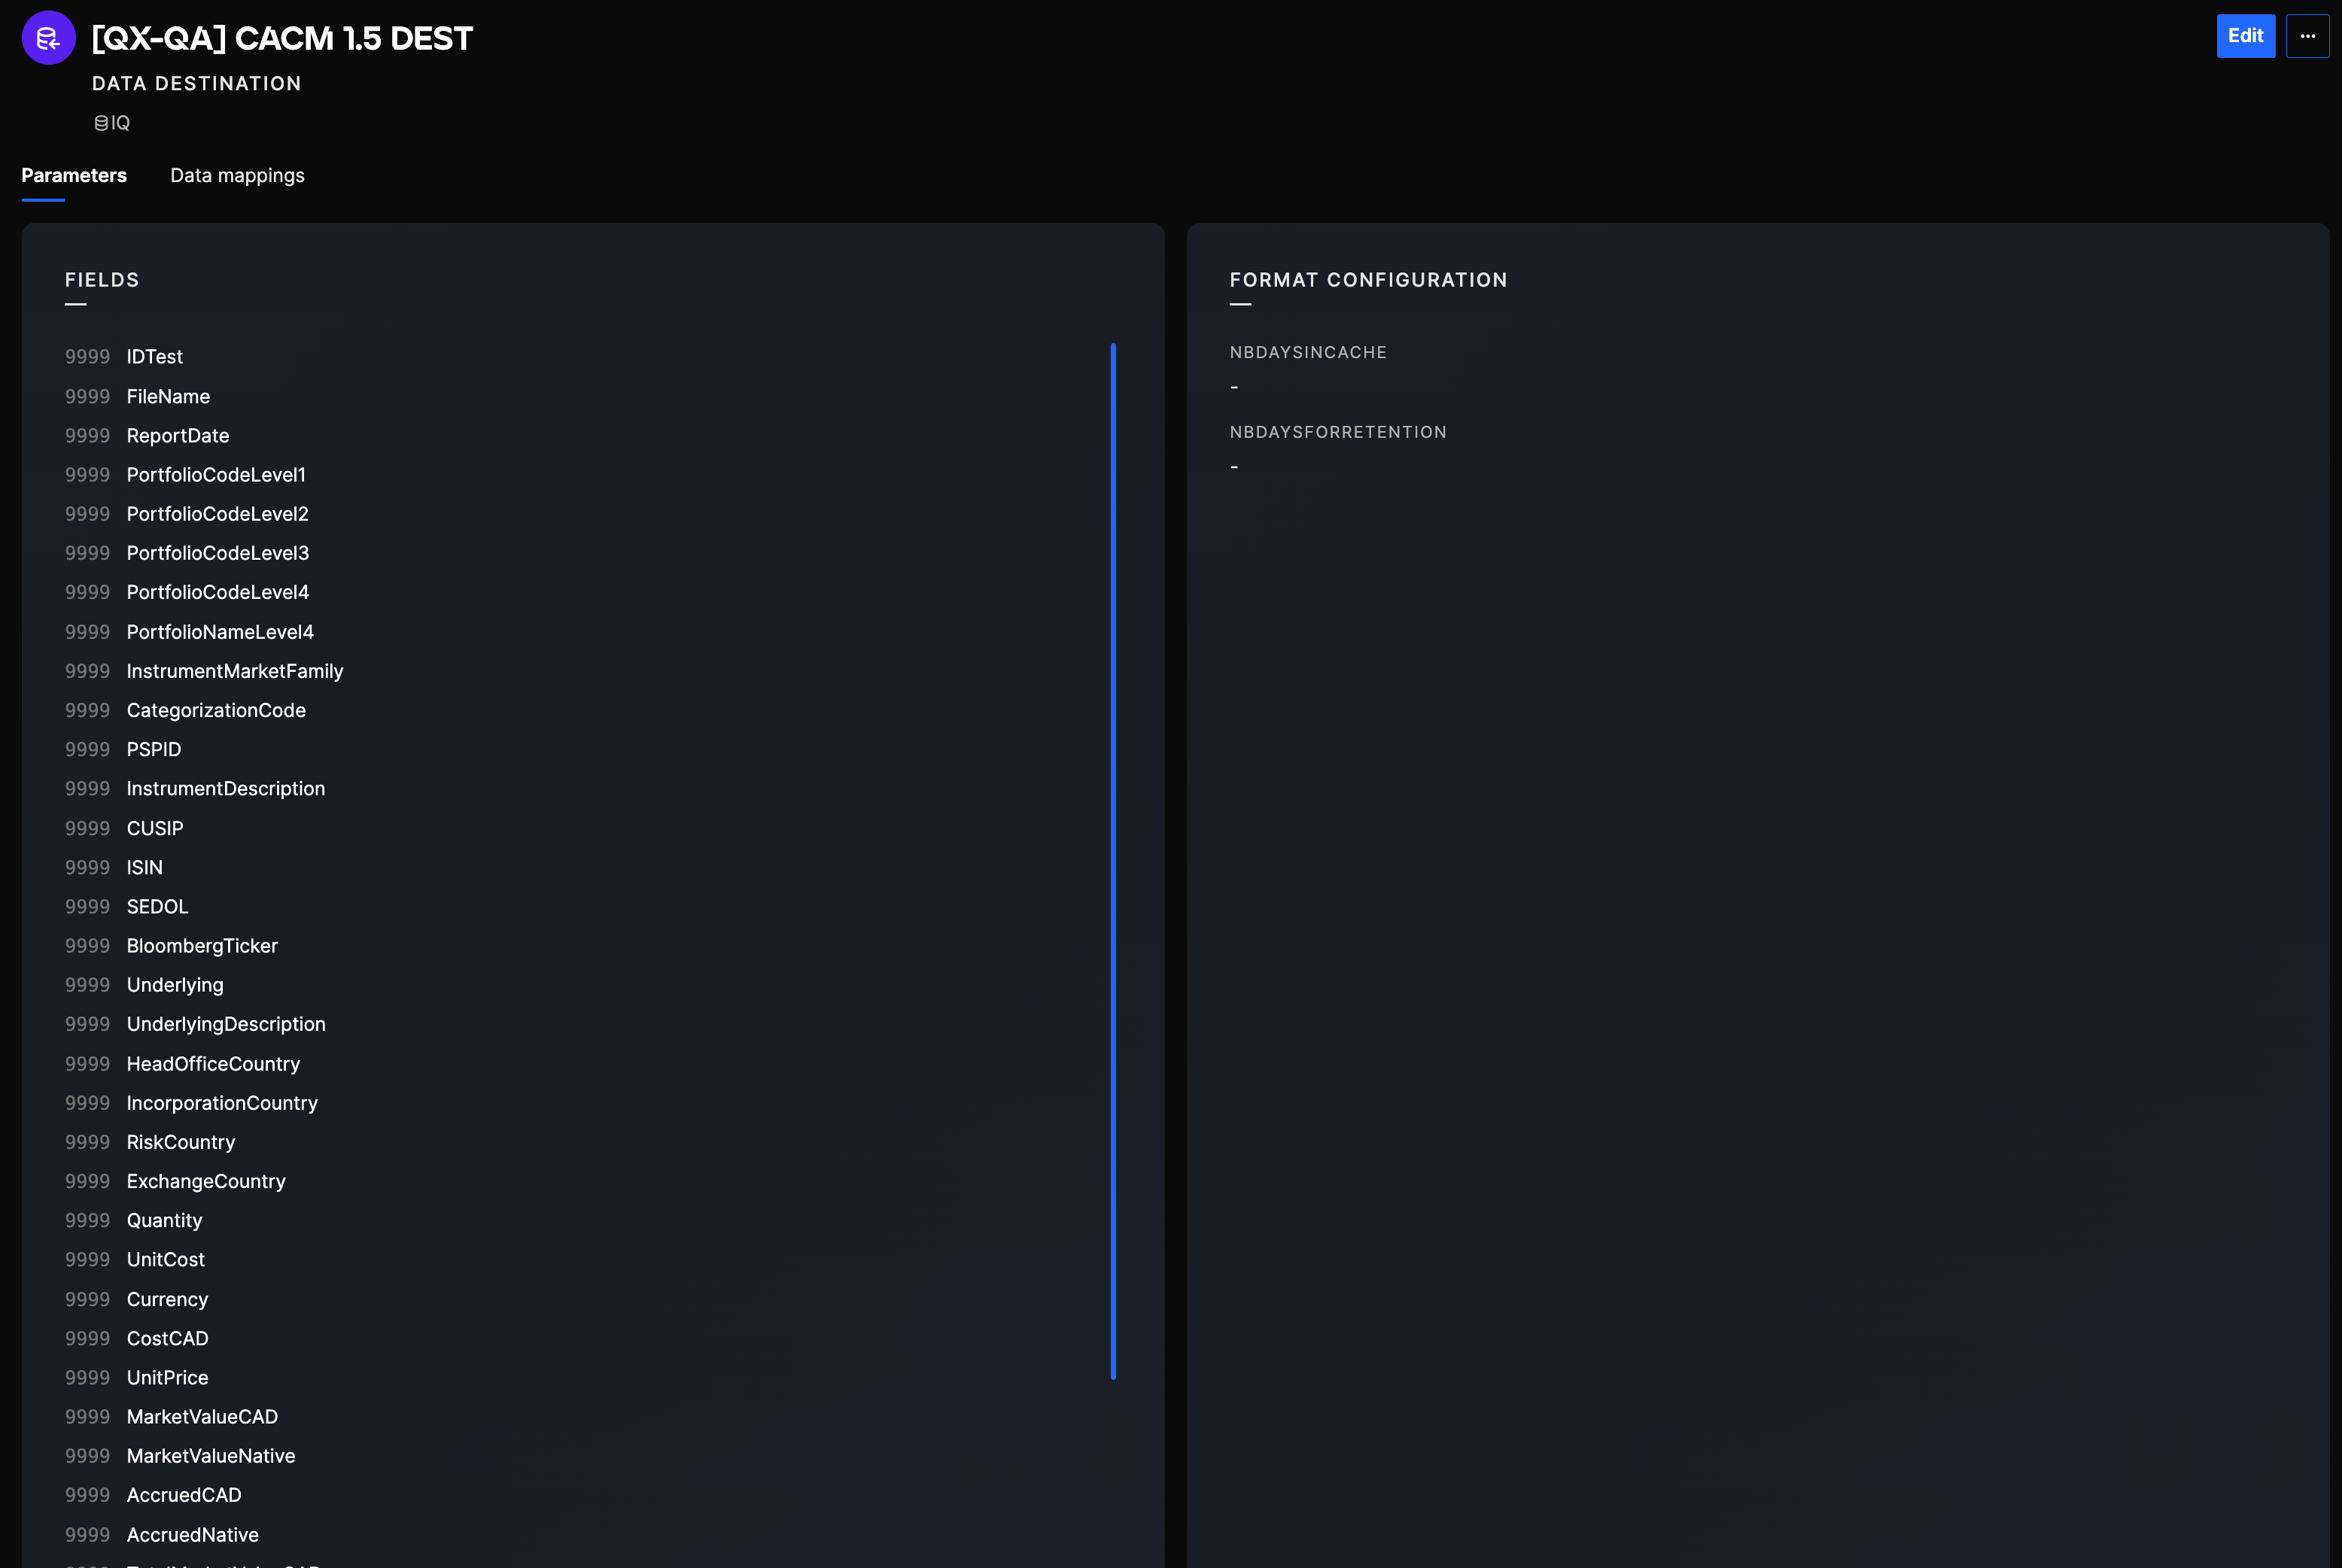Click the purple data destination icon
Viewport: 2342px width, 1568px height.
(48, 38)
